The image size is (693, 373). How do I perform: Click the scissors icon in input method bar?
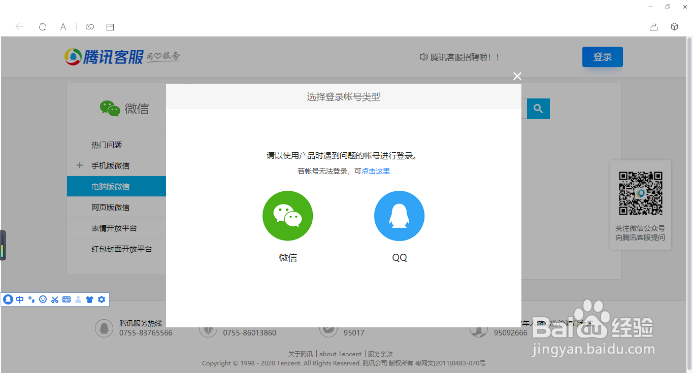(x=55, y=299)
